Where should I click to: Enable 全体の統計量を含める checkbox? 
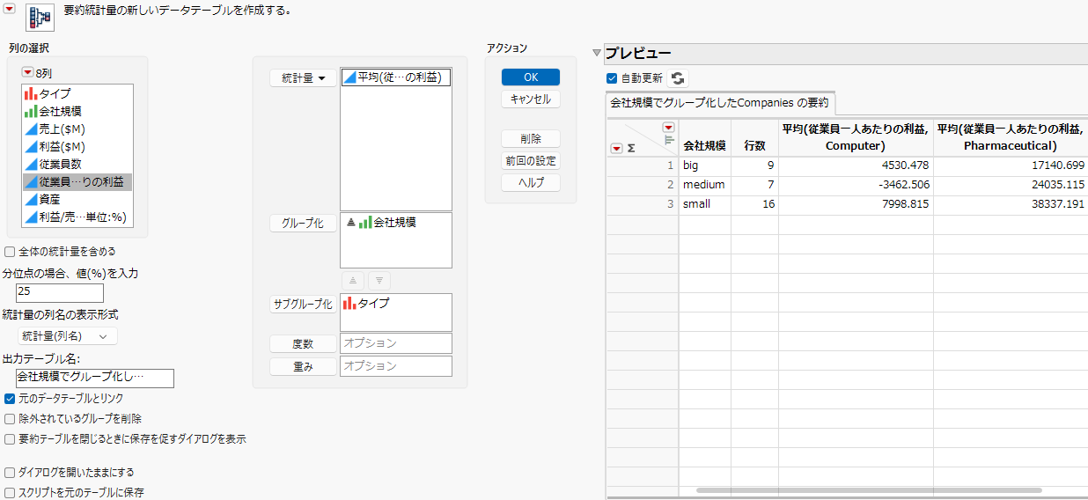click(x=10, y=252)
